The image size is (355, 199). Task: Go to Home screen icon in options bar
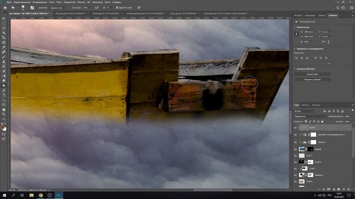click(x=5, y=8)
